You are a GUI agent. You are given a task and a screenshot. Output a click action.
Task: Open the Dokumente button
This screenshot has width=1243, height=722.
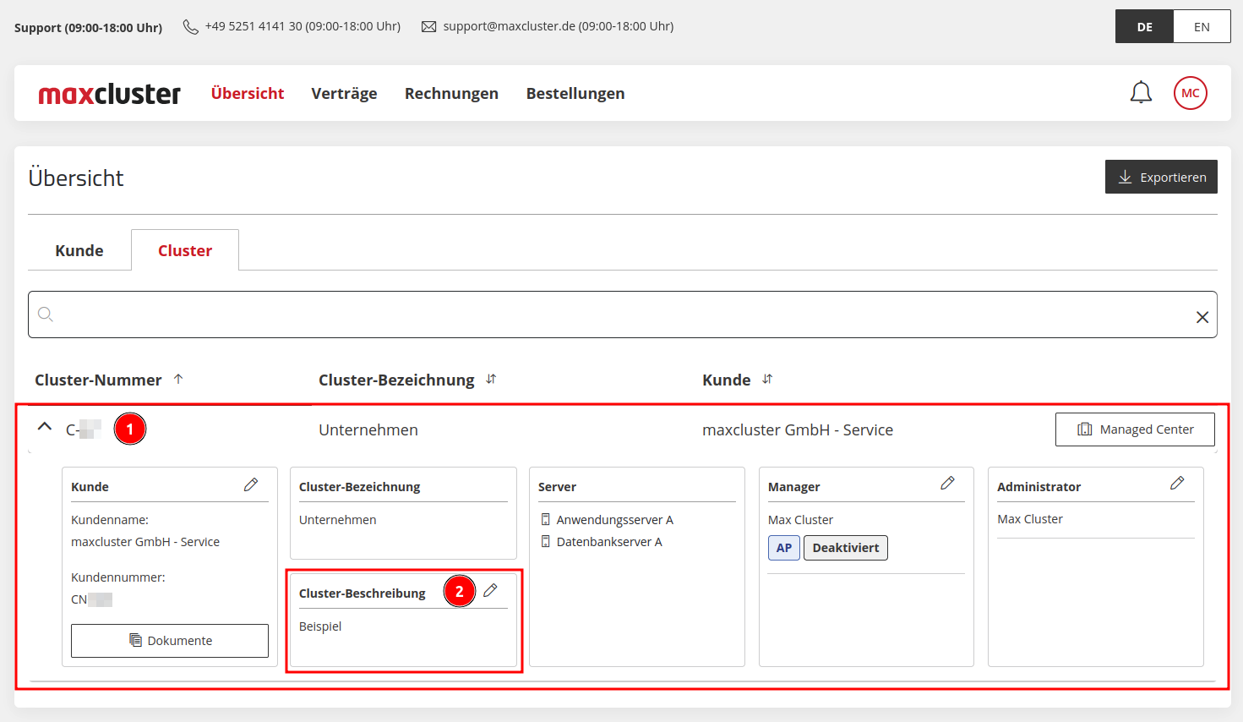[x=170, y=641]
